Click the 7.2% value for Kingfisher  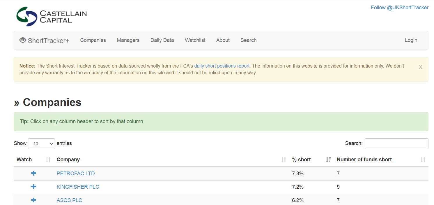[x=298, y=187]
